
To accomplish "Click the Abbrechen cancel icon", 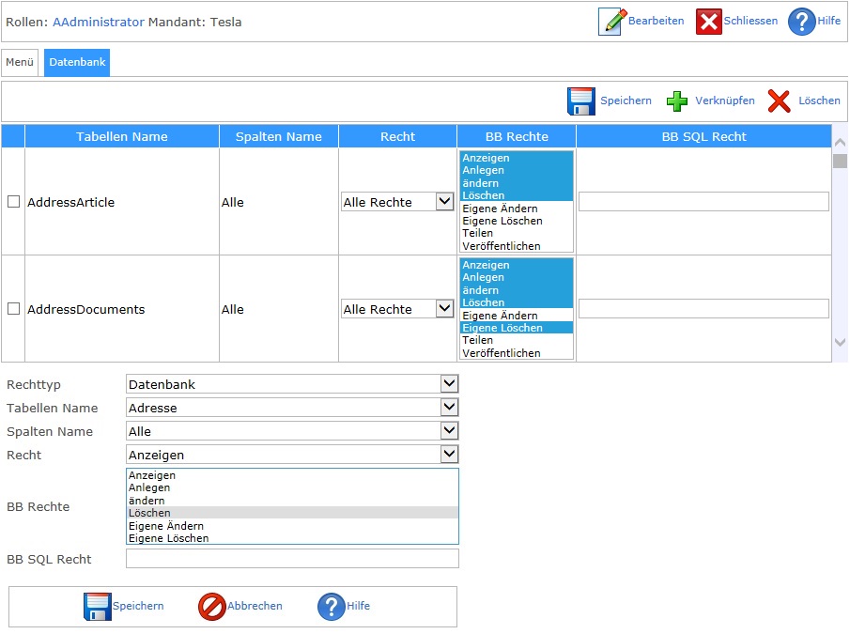I will (212, 607).
